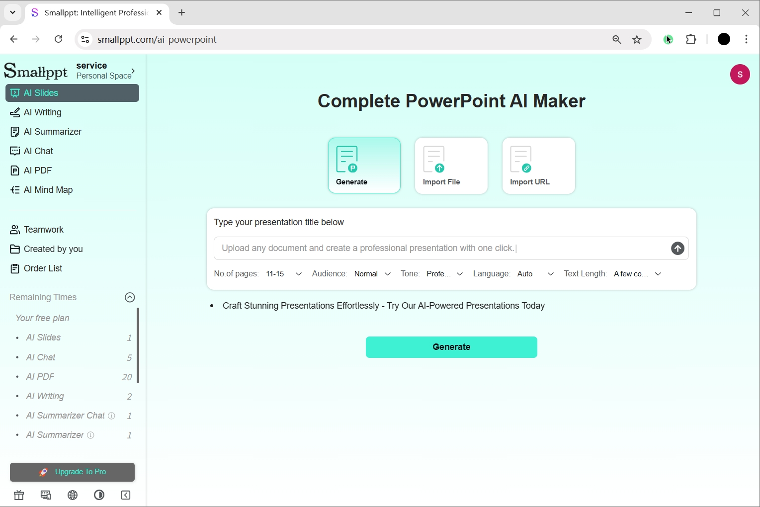Open the browser extensions puzzle icon
Screen dimensions: 760x507
[691, 39]
